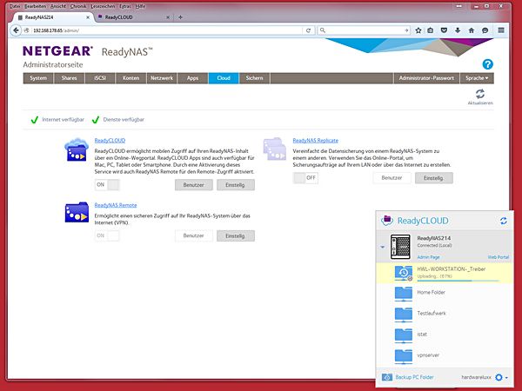Click the HWL-WORKSTATION backup folder icon
Viewport: 522px width, 391px height.
click(404, 273)
